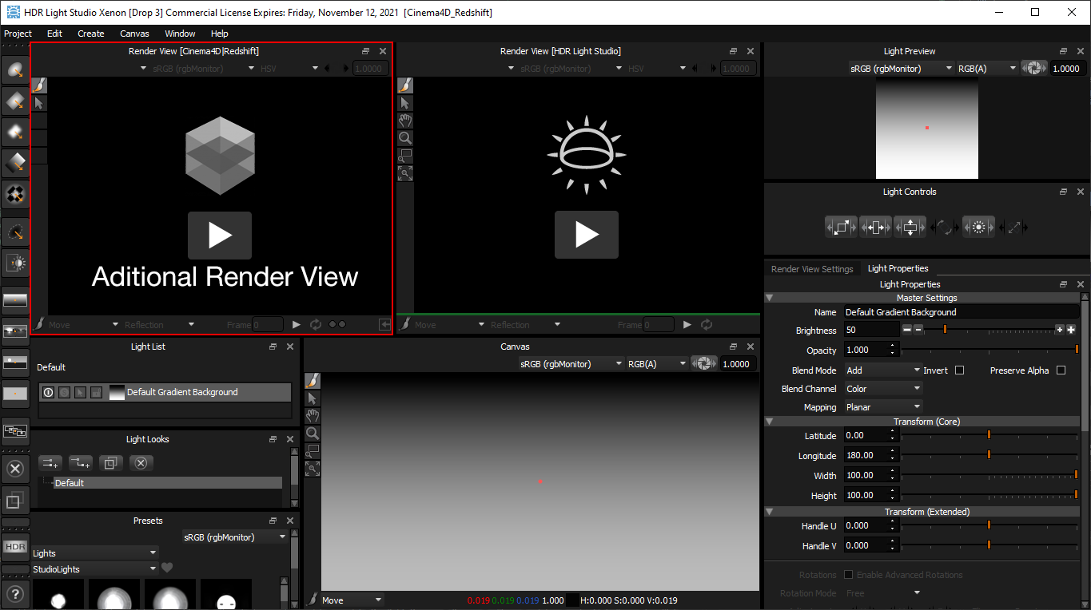
Task: Click the duplicate light look button
Action: pyautogui.click(x=110, y=463)
